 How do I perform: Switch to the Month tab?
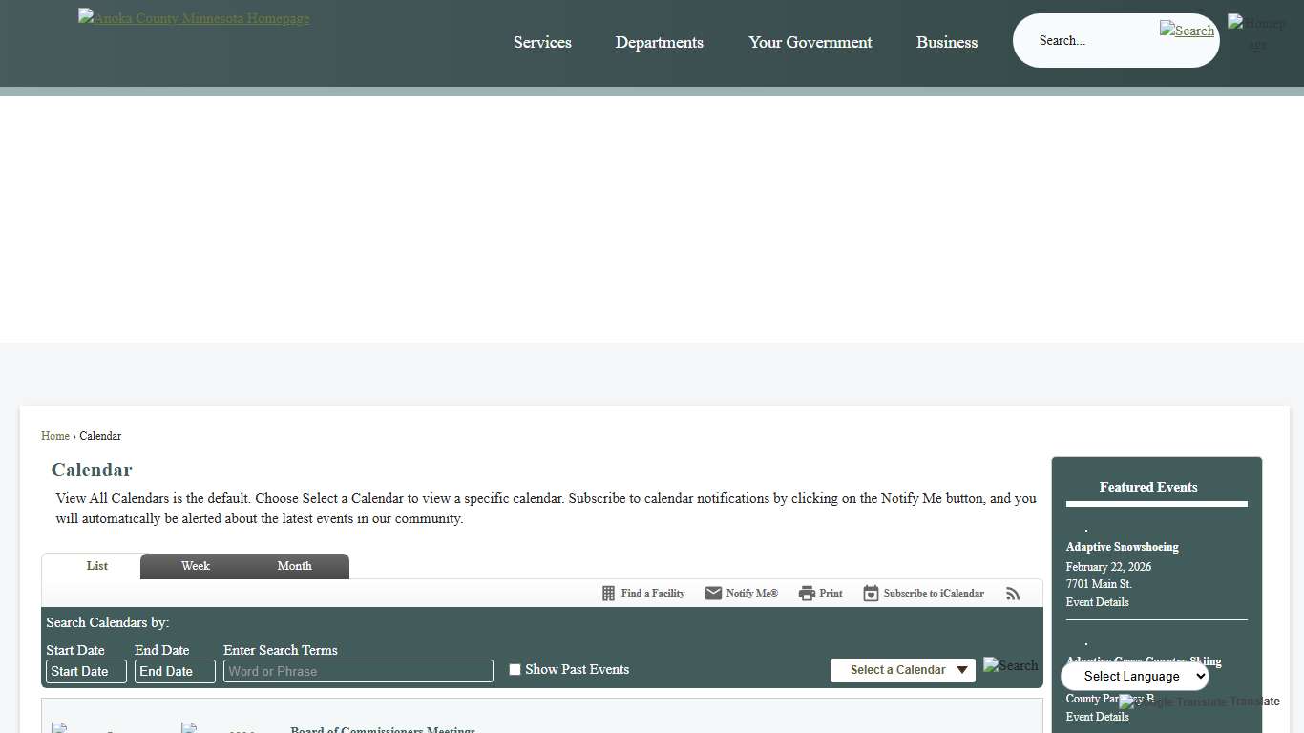click(x=294, y=566)
